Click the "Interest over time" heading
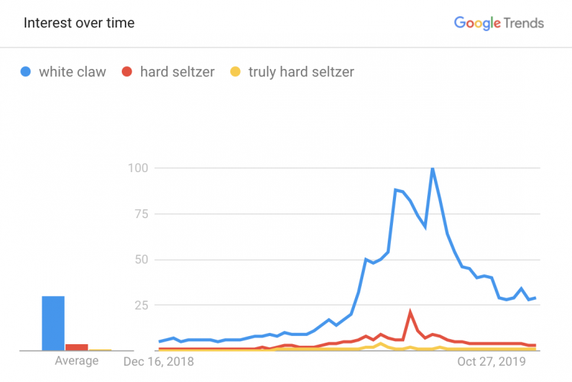The height and width of the screenshot is (382, 572). [79, 22]
